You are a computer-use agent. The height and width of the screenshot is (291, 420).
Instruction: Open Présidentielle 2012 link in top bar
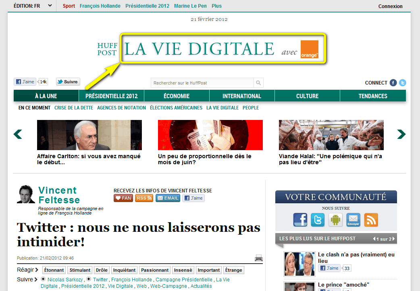pyautogui.click(x=147, y=6)
